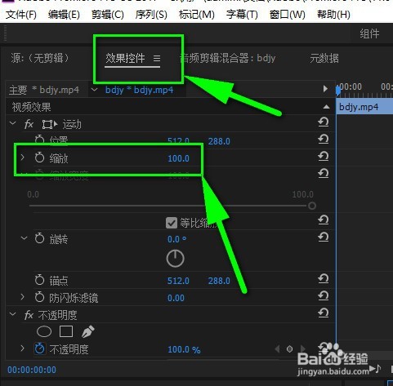The image size is (393, 386).
Task: Open the 剪辑(C) menu
Action: click(108, 15)
